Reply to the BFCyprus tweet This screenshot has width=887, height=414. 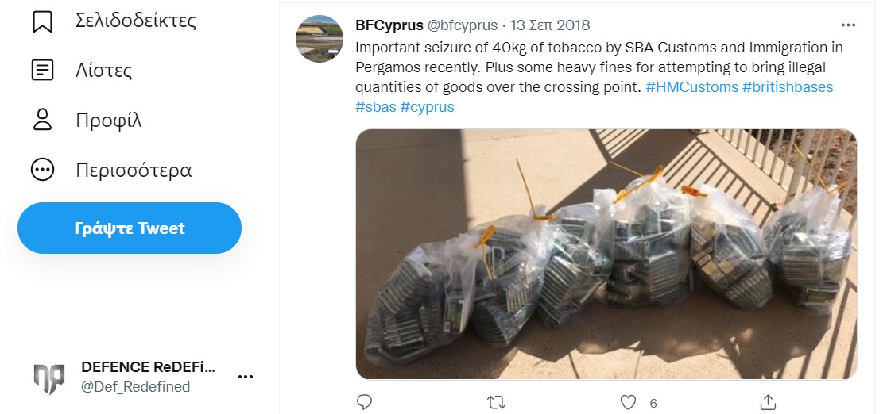pyautogui.click(x=364, y=402)
